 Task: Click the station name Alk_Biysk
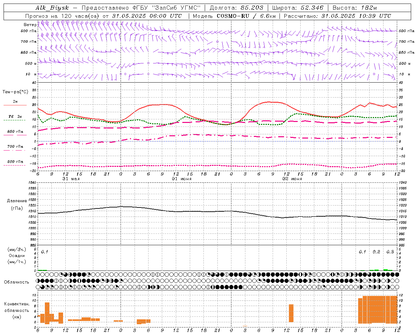(x=52, y=8)
